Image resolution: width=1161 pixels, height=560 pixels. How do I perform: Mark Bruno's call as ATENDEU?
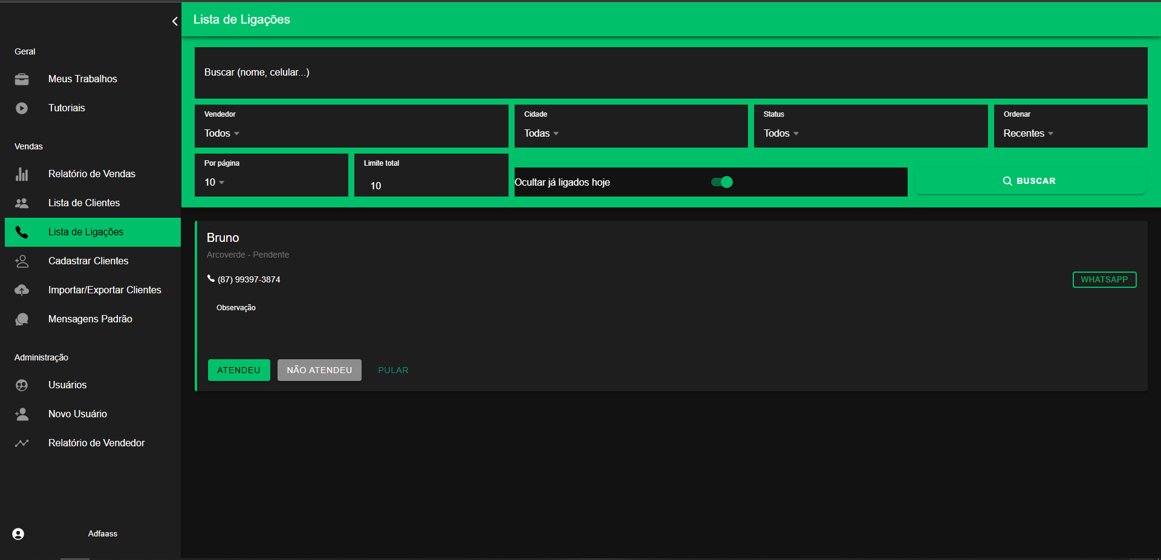click(x=239, y=370)
